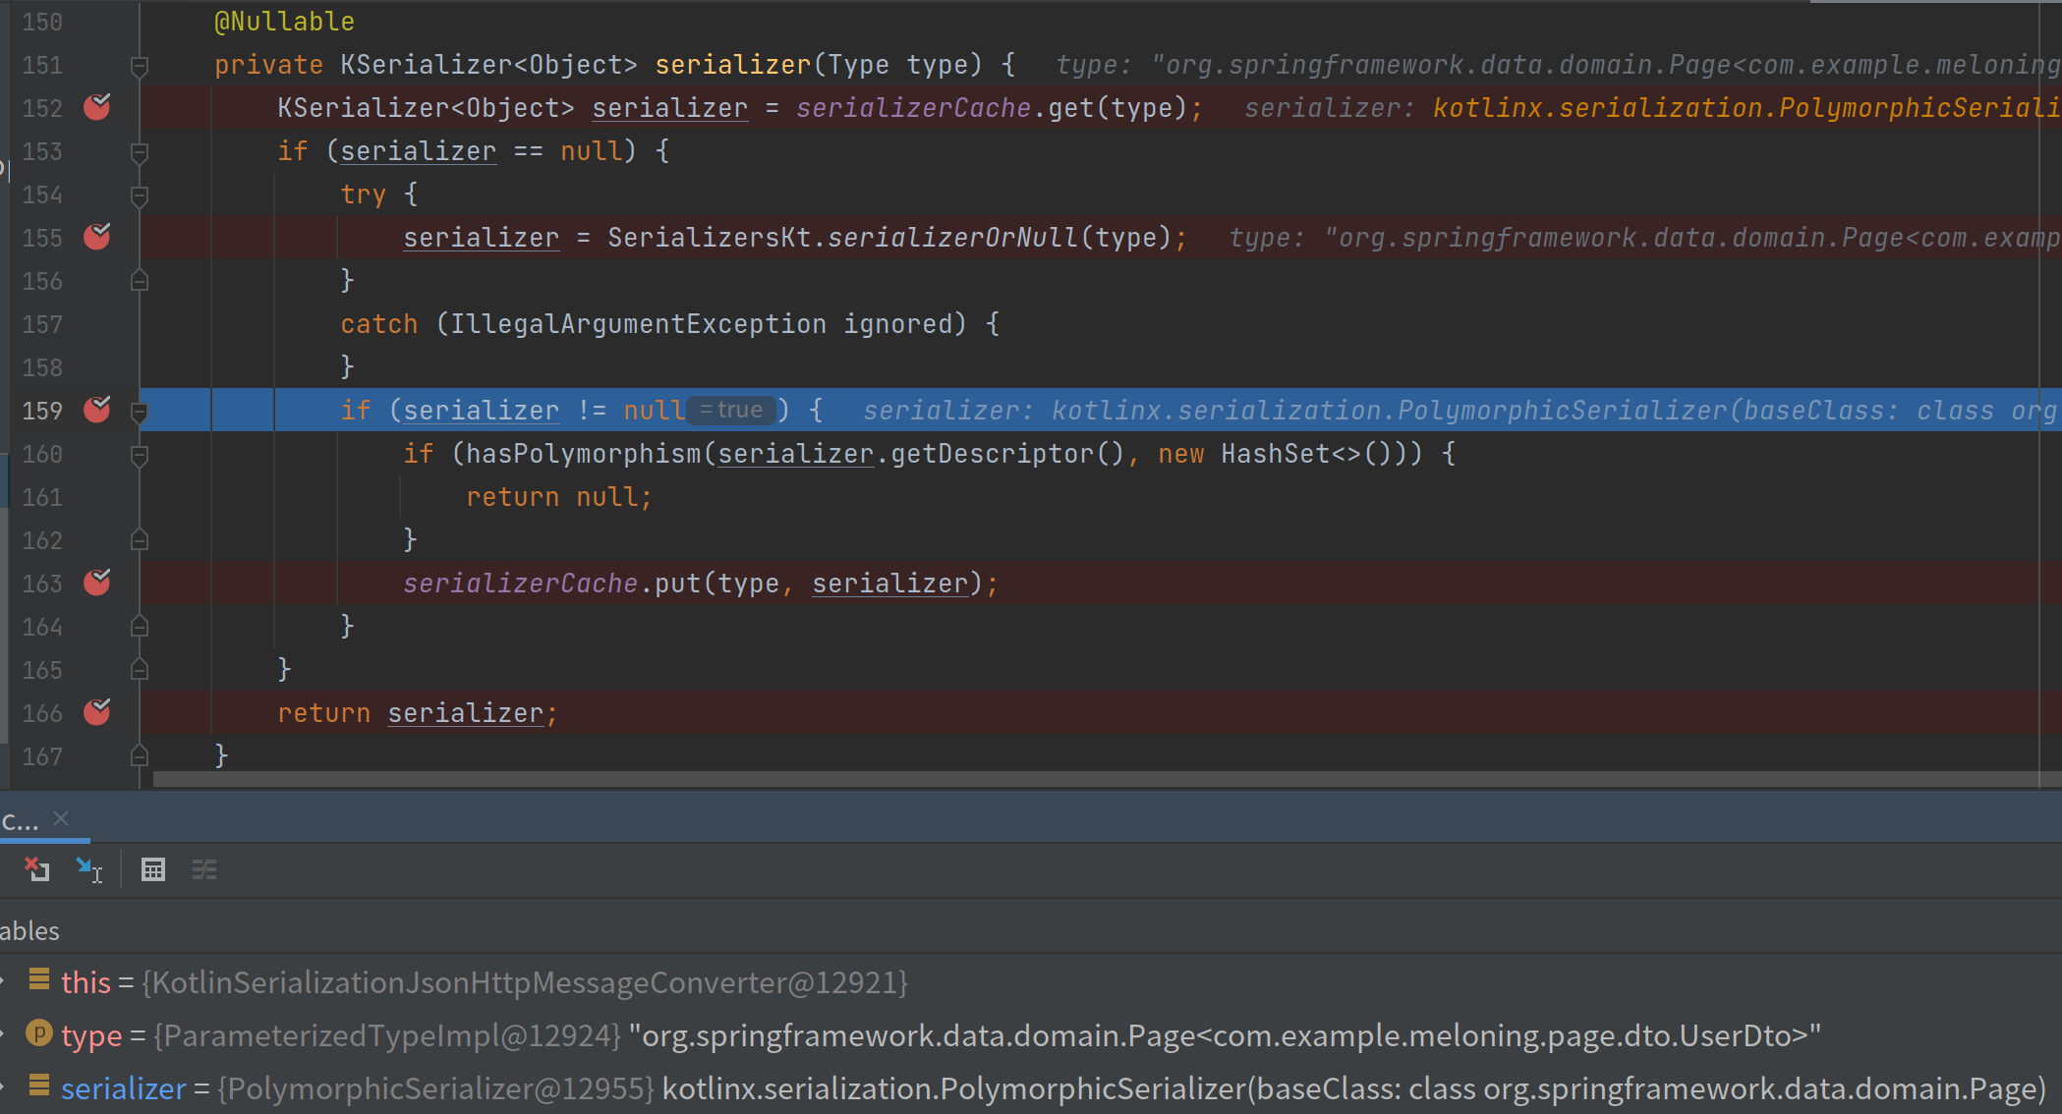2062x1114 pixels.
Task: Click the Drop Frame debugger icon
Action: point(37,869)
